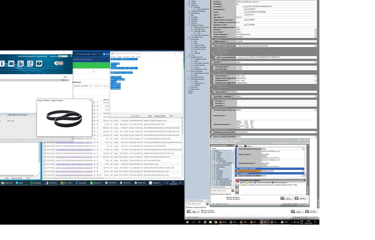Switch to Caixa de entrada browser tab
The width and height of the screenshot is (375, 240).
pyautogui.click(x=87, y=54)
